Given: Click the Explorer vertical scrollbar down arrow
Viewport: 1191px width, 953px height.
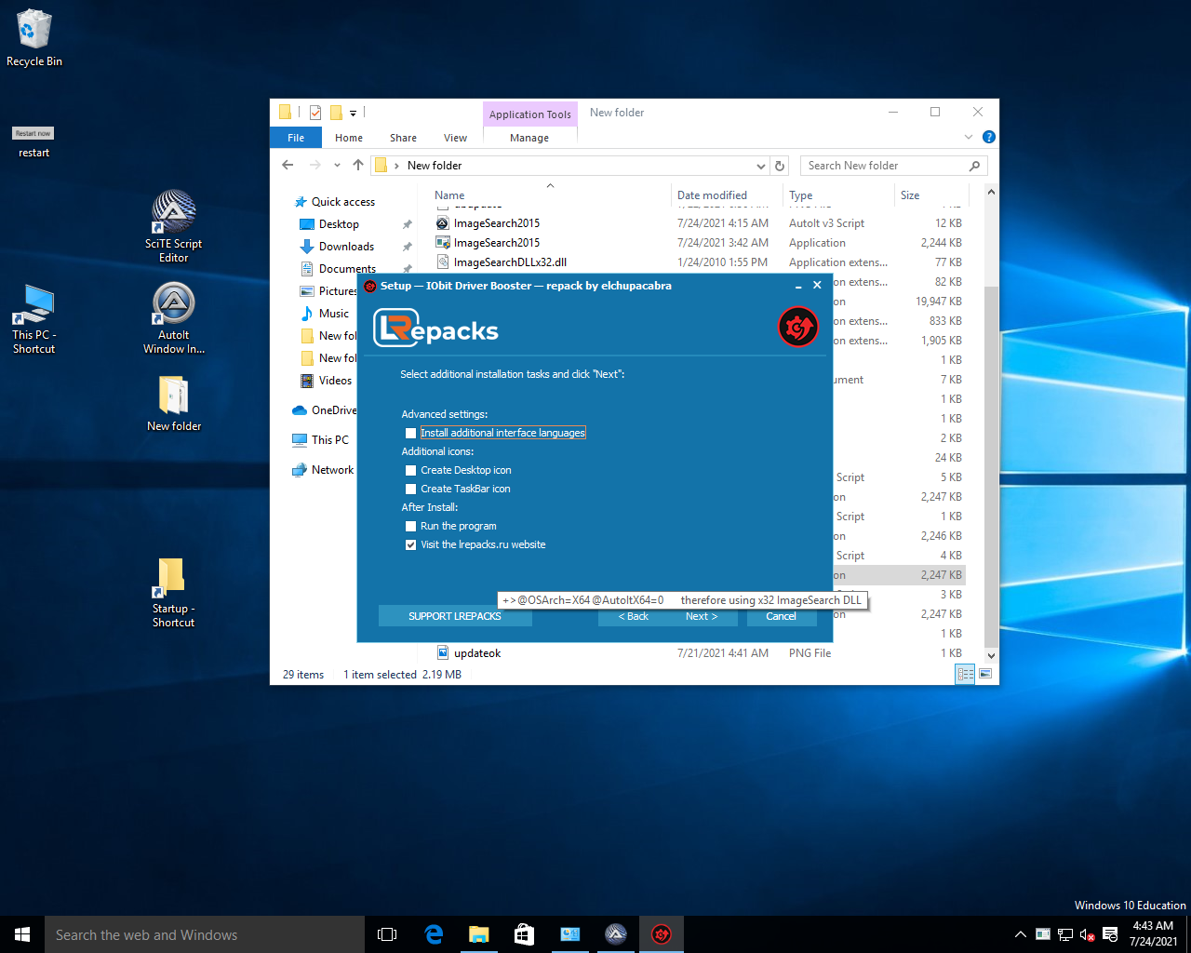Looking at the screenshot, I should click(x=991, y=655).
